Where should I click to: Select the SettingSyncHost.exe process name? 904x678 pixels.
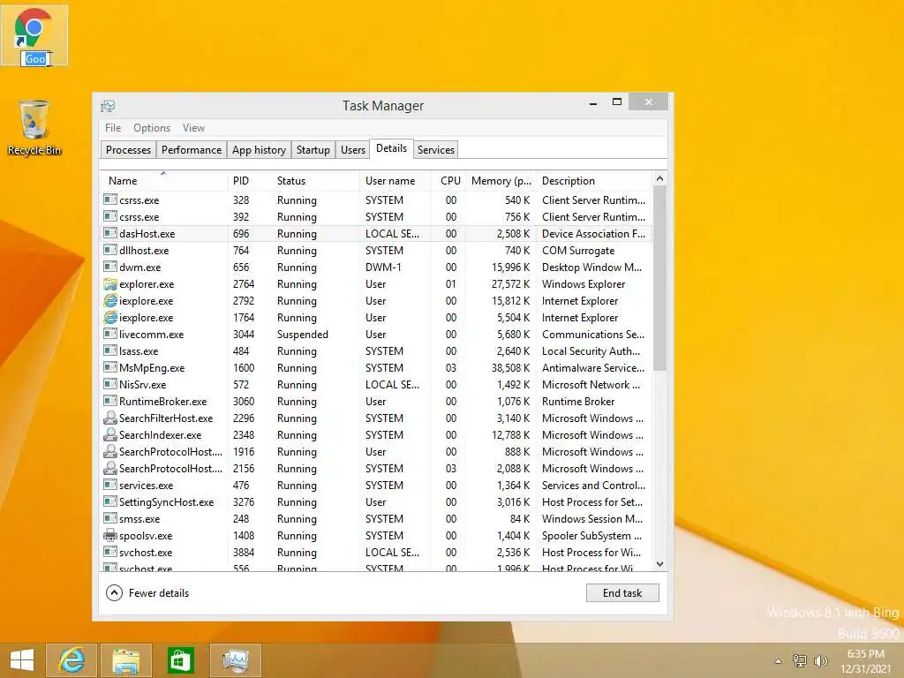[166, 502]
